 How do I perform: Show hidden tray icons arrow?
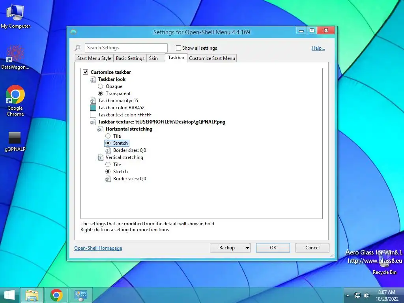348,296
